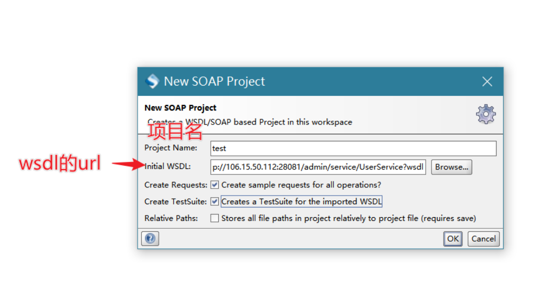Image resolution: width=548 pixels, height=306 pixels.
Task: Click the 'Relative Paths:' label
Action: (x=171, y=218)
